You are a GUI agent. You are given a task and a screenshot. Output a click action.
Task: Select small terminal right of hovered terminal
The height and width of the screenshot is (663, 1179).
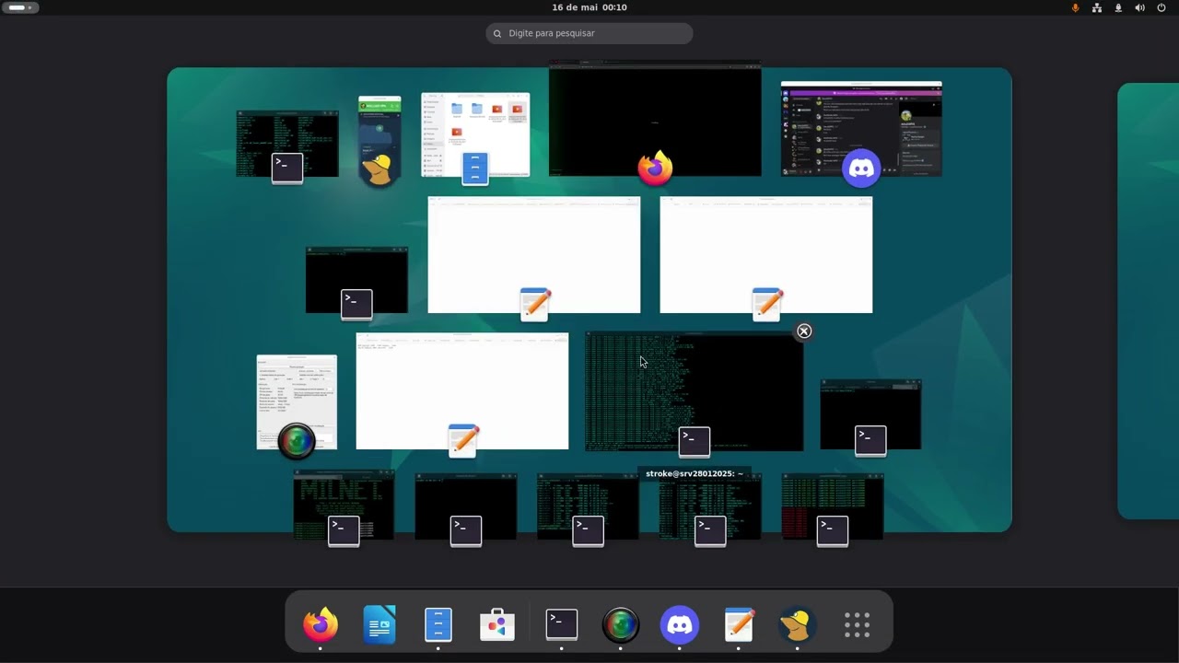click(x=870, y=414)
